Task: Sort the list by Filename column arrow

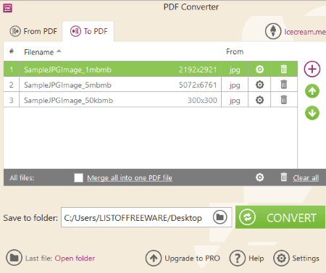Action: [59, 51]
